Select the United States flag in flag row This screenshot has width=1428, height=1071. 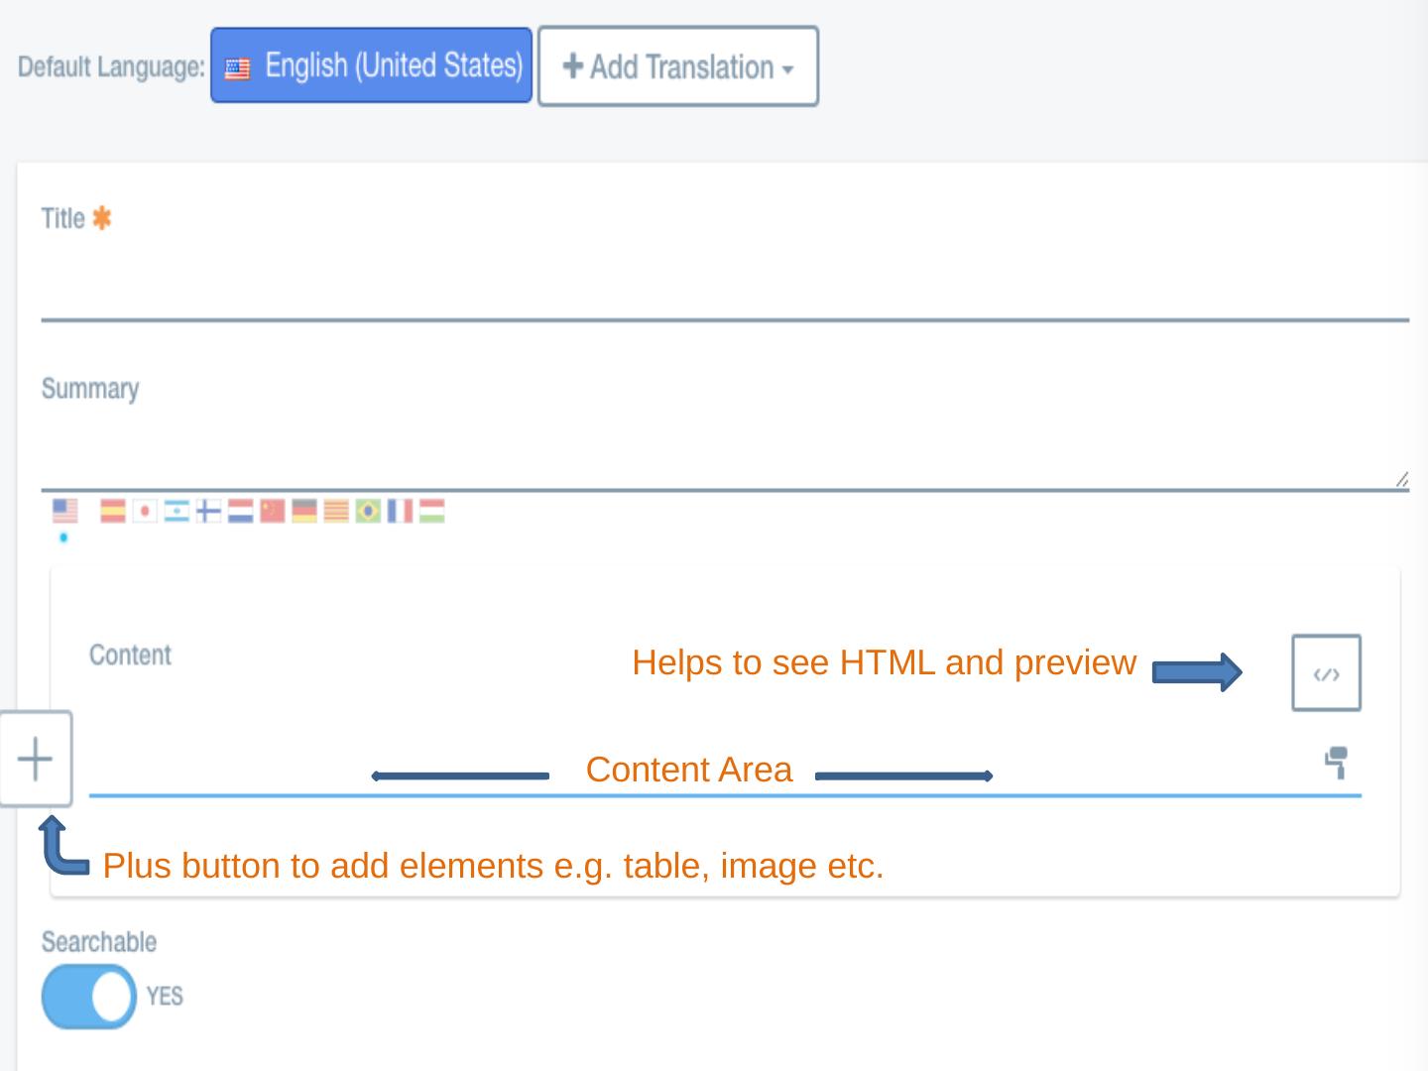(64, 511)
